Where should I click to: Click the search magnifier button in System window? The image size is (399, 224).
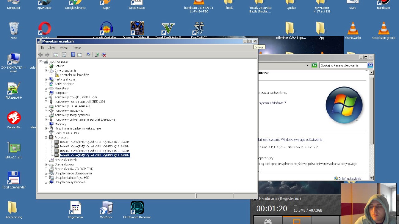pyautogui.click(x=370, y=65)
